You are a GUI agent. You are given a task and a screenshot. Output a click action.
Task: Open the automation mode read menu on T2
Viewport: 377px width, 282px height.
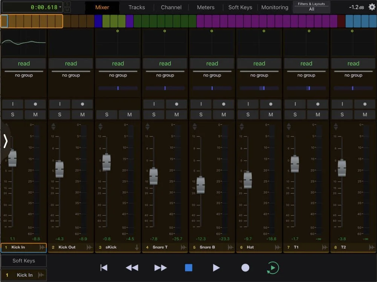(353, 63)
